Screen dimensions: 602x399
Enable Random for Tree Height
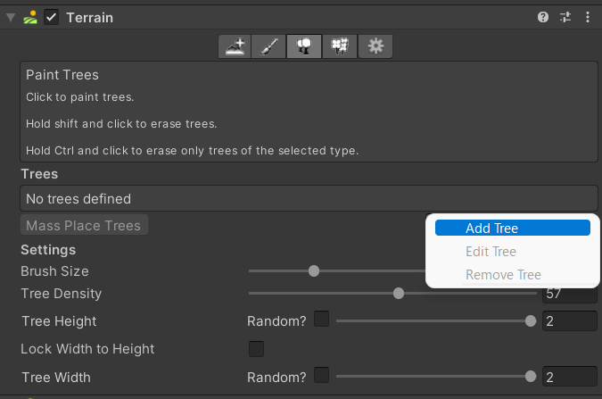coord(321,319)
